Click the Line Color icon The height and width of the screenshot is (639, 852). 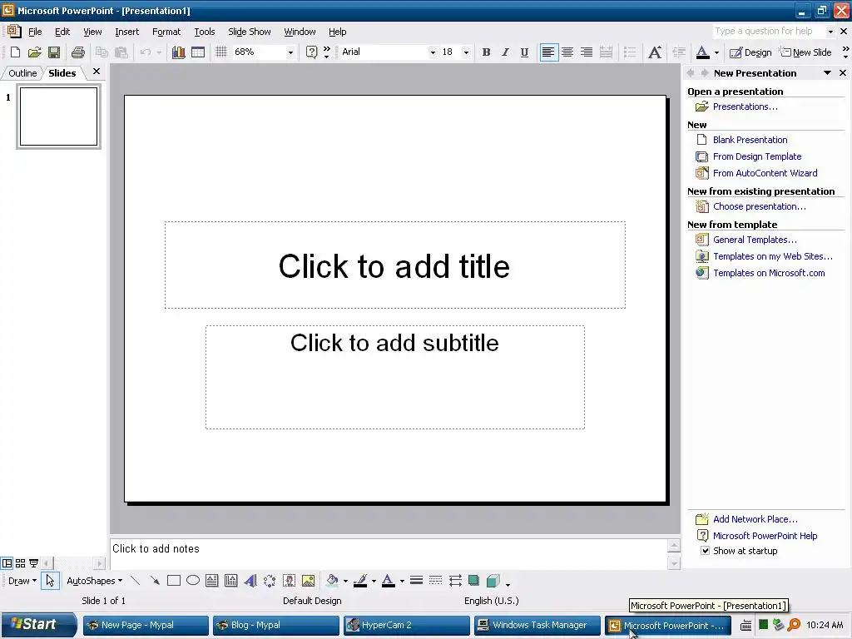click(x=360, y=581)
